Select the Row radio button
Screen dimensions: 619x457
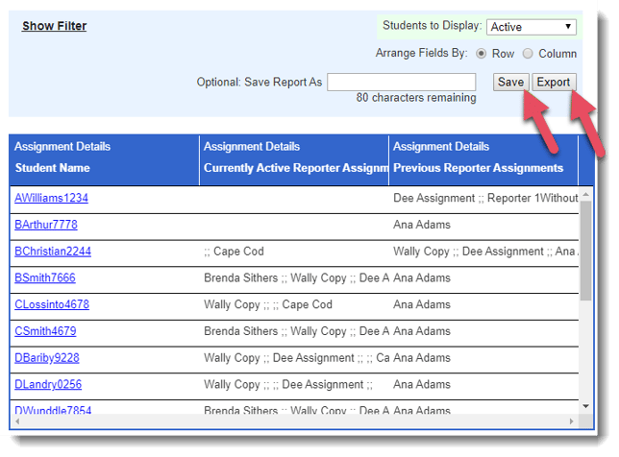(x=482, y=54)
